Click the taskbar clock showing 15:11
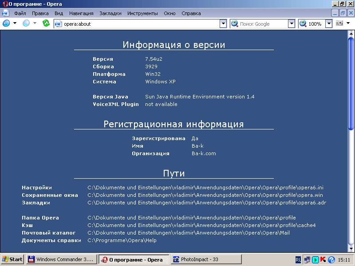The width and height of the screenshot is (355, 266). pyautogui.click(x=344, y=260)
